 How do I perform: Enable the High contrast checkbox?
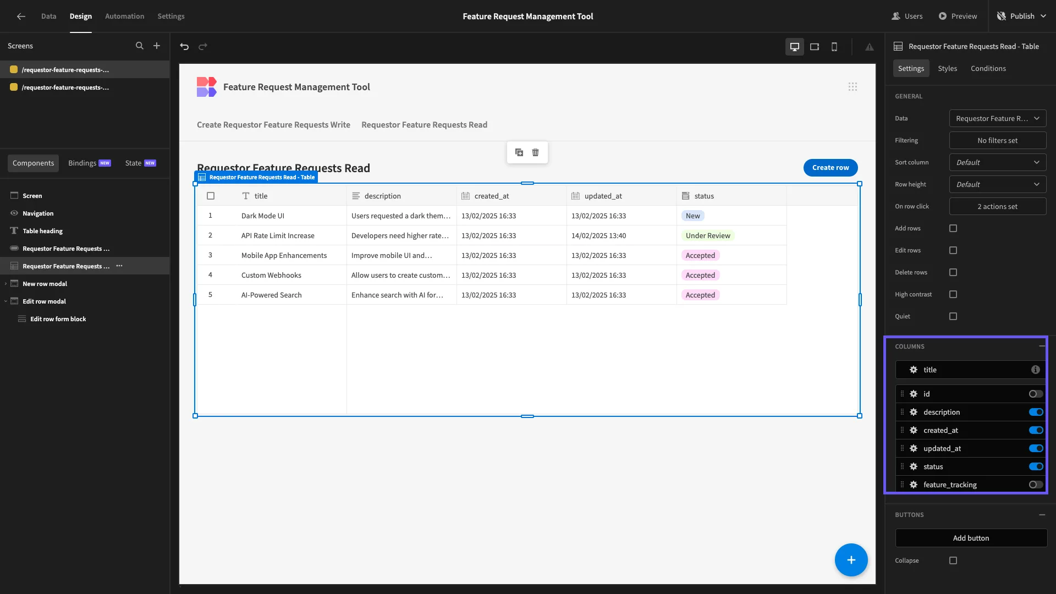pyautogui.click(x=953, y=294)
